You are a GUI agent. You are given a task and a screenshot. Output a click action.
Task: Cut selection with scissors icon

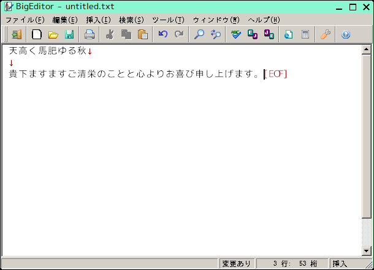pyautogui.click(x=110, y=34)
